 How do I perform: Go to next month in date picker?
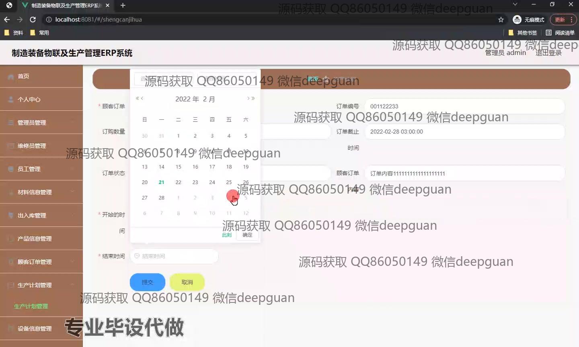(248, 98)
